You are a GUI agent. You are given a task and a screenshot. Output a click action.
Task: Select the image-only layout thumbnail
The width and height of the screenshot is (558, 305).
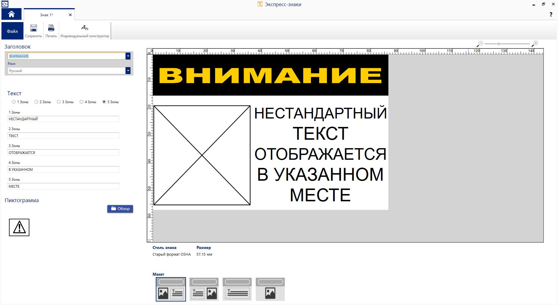(x=270, y=289)
